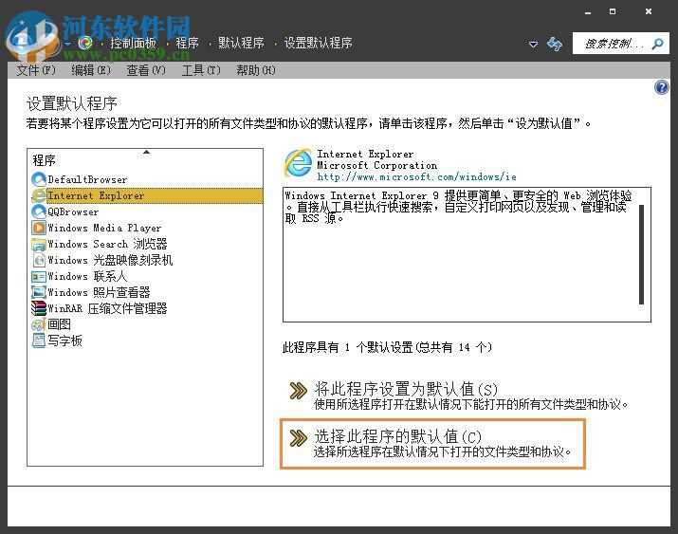Select DefaultBrowser icon in program list

38,179
